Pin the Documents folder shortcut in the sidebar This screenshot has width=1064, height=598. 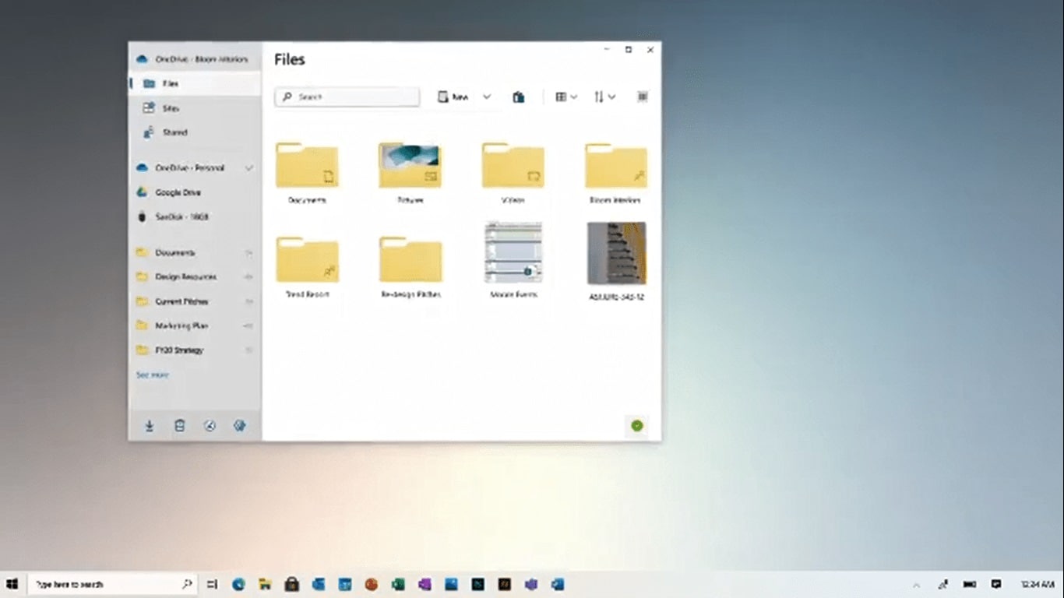pos(248,252)
